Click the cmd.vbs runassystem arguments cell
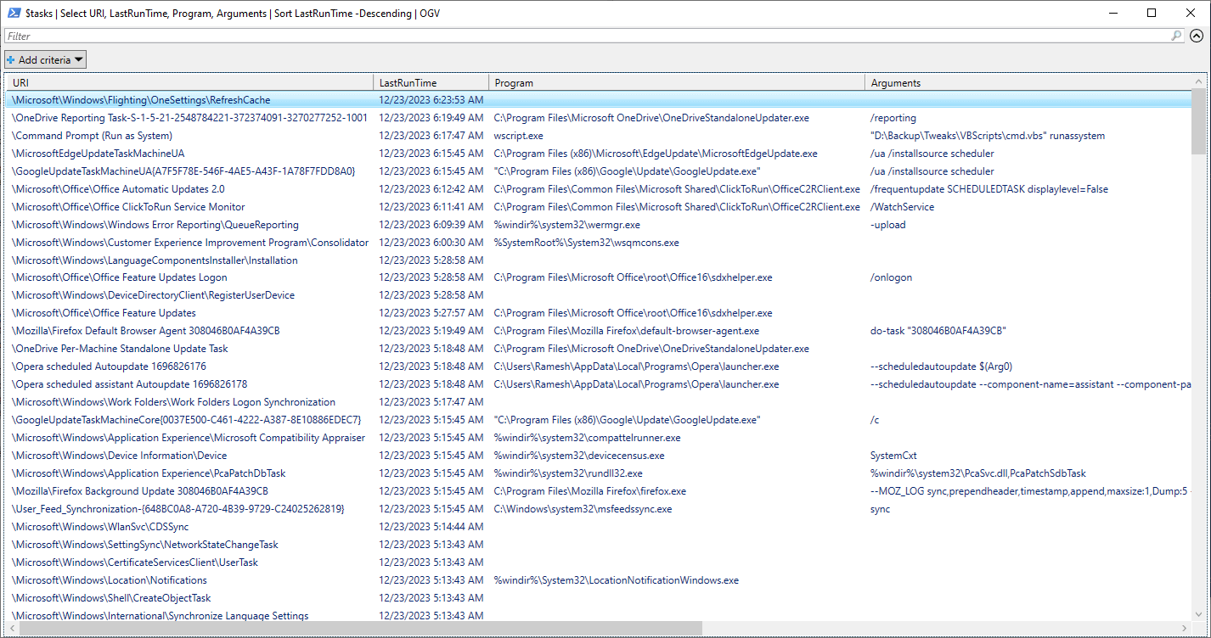This screenshot has width=1211, height=638. 988,136
